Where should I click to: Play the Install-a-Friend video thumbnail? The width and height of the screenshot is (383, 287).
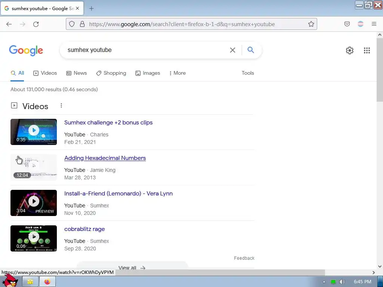point(34,203)
